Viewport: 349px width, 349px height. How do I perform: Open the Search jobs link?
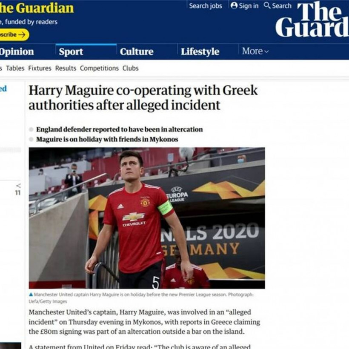206,6
